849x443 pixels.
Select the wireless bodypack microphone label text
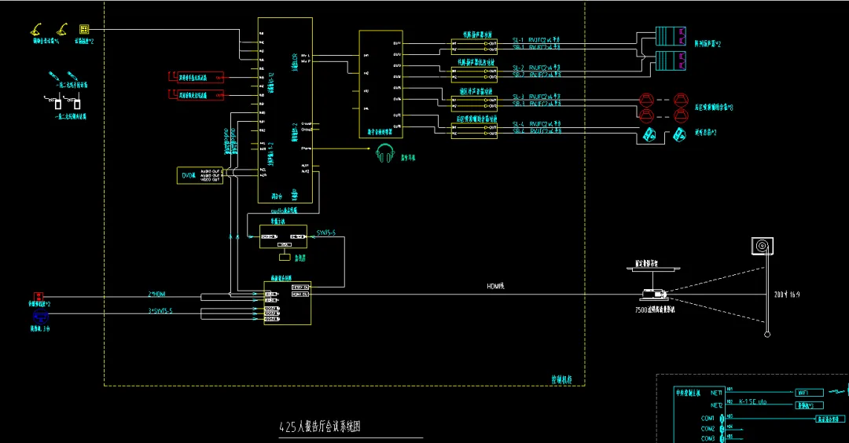coord(71,116)
